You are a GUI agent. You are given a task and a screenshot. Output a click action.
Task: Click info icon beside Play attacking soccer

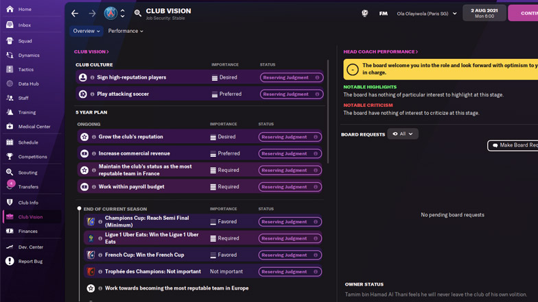(92, 95)
